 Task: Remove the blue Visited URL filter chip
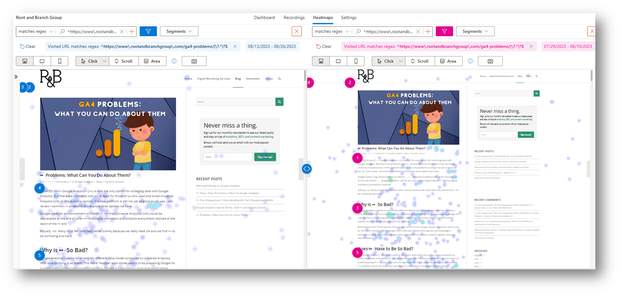[x=235, y=46]
